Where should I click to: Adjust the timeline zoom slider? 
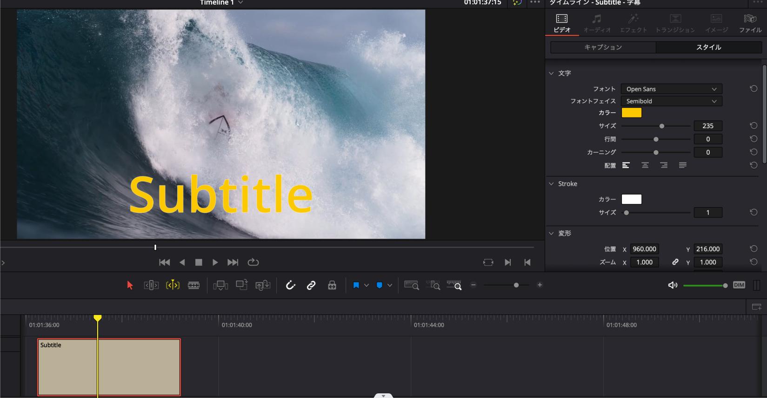click(507, 285)
